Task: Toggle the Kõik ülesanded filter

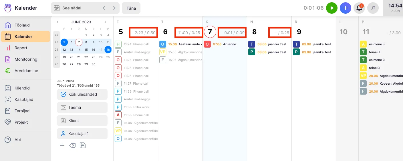Action: click(82, 94)
